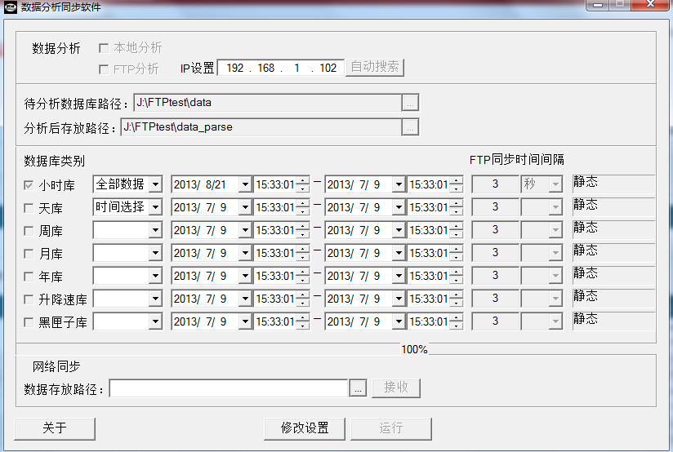This screenshot has height=452, width=673.
Task: Uncheck the 小时库 checkbox
Action: pos(29,185)
